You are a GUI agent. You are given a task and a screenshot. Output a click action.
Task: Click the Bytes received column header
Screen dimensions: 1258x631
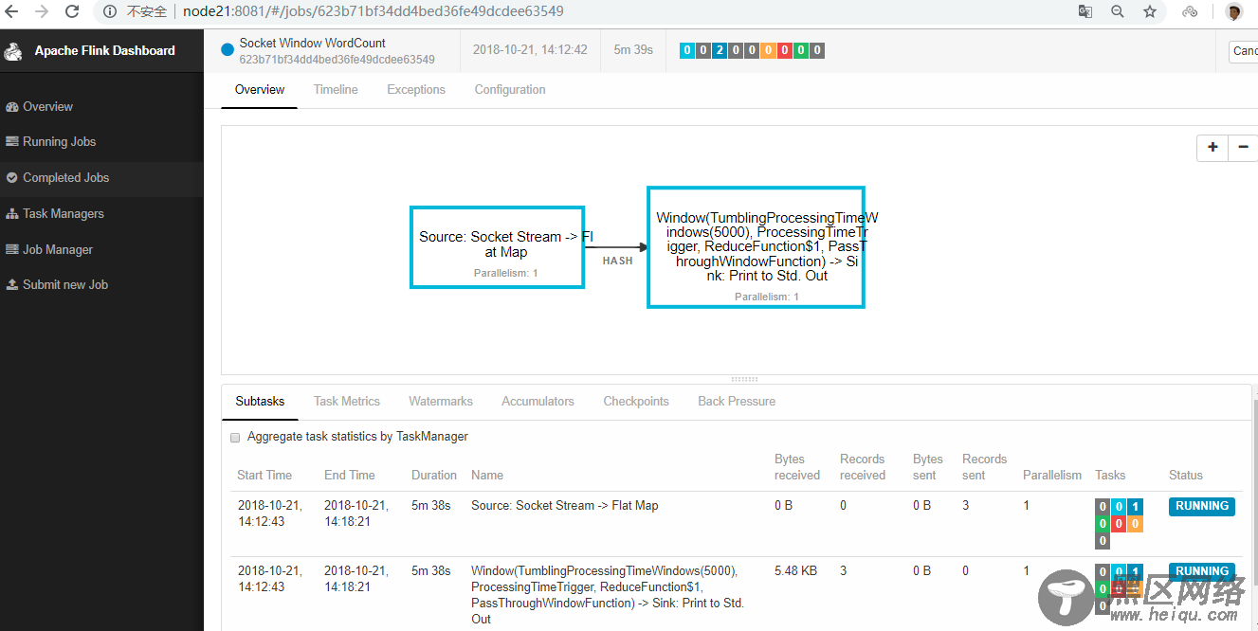(x=797, y=467)
